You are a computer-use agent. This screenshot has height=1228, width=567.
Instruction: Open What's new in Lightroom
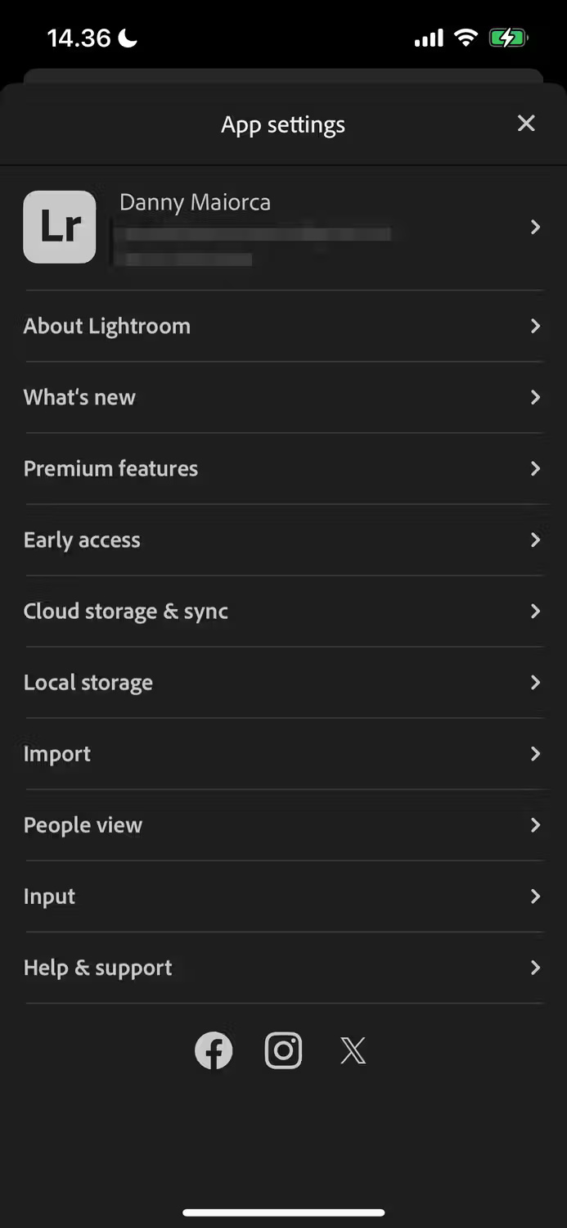coord(283,397)
